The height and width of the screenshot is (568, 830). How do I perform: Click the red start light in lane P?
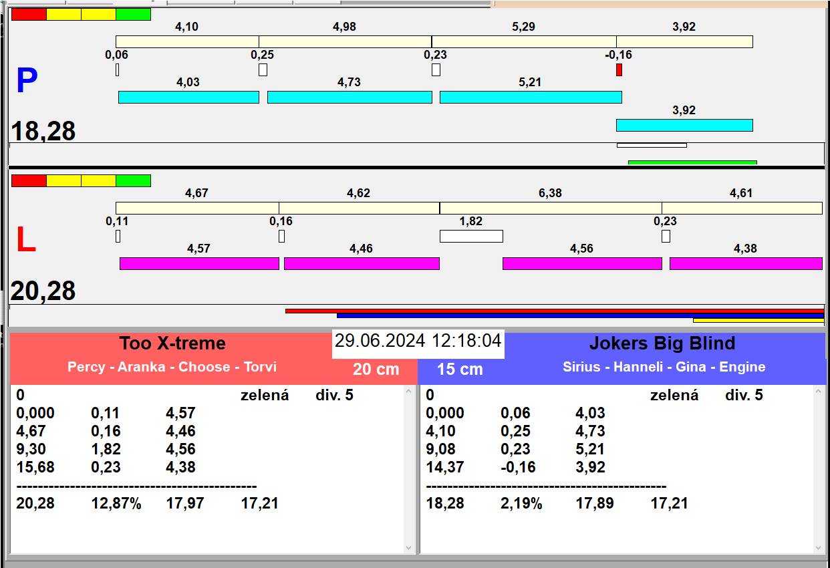(29, 14)
